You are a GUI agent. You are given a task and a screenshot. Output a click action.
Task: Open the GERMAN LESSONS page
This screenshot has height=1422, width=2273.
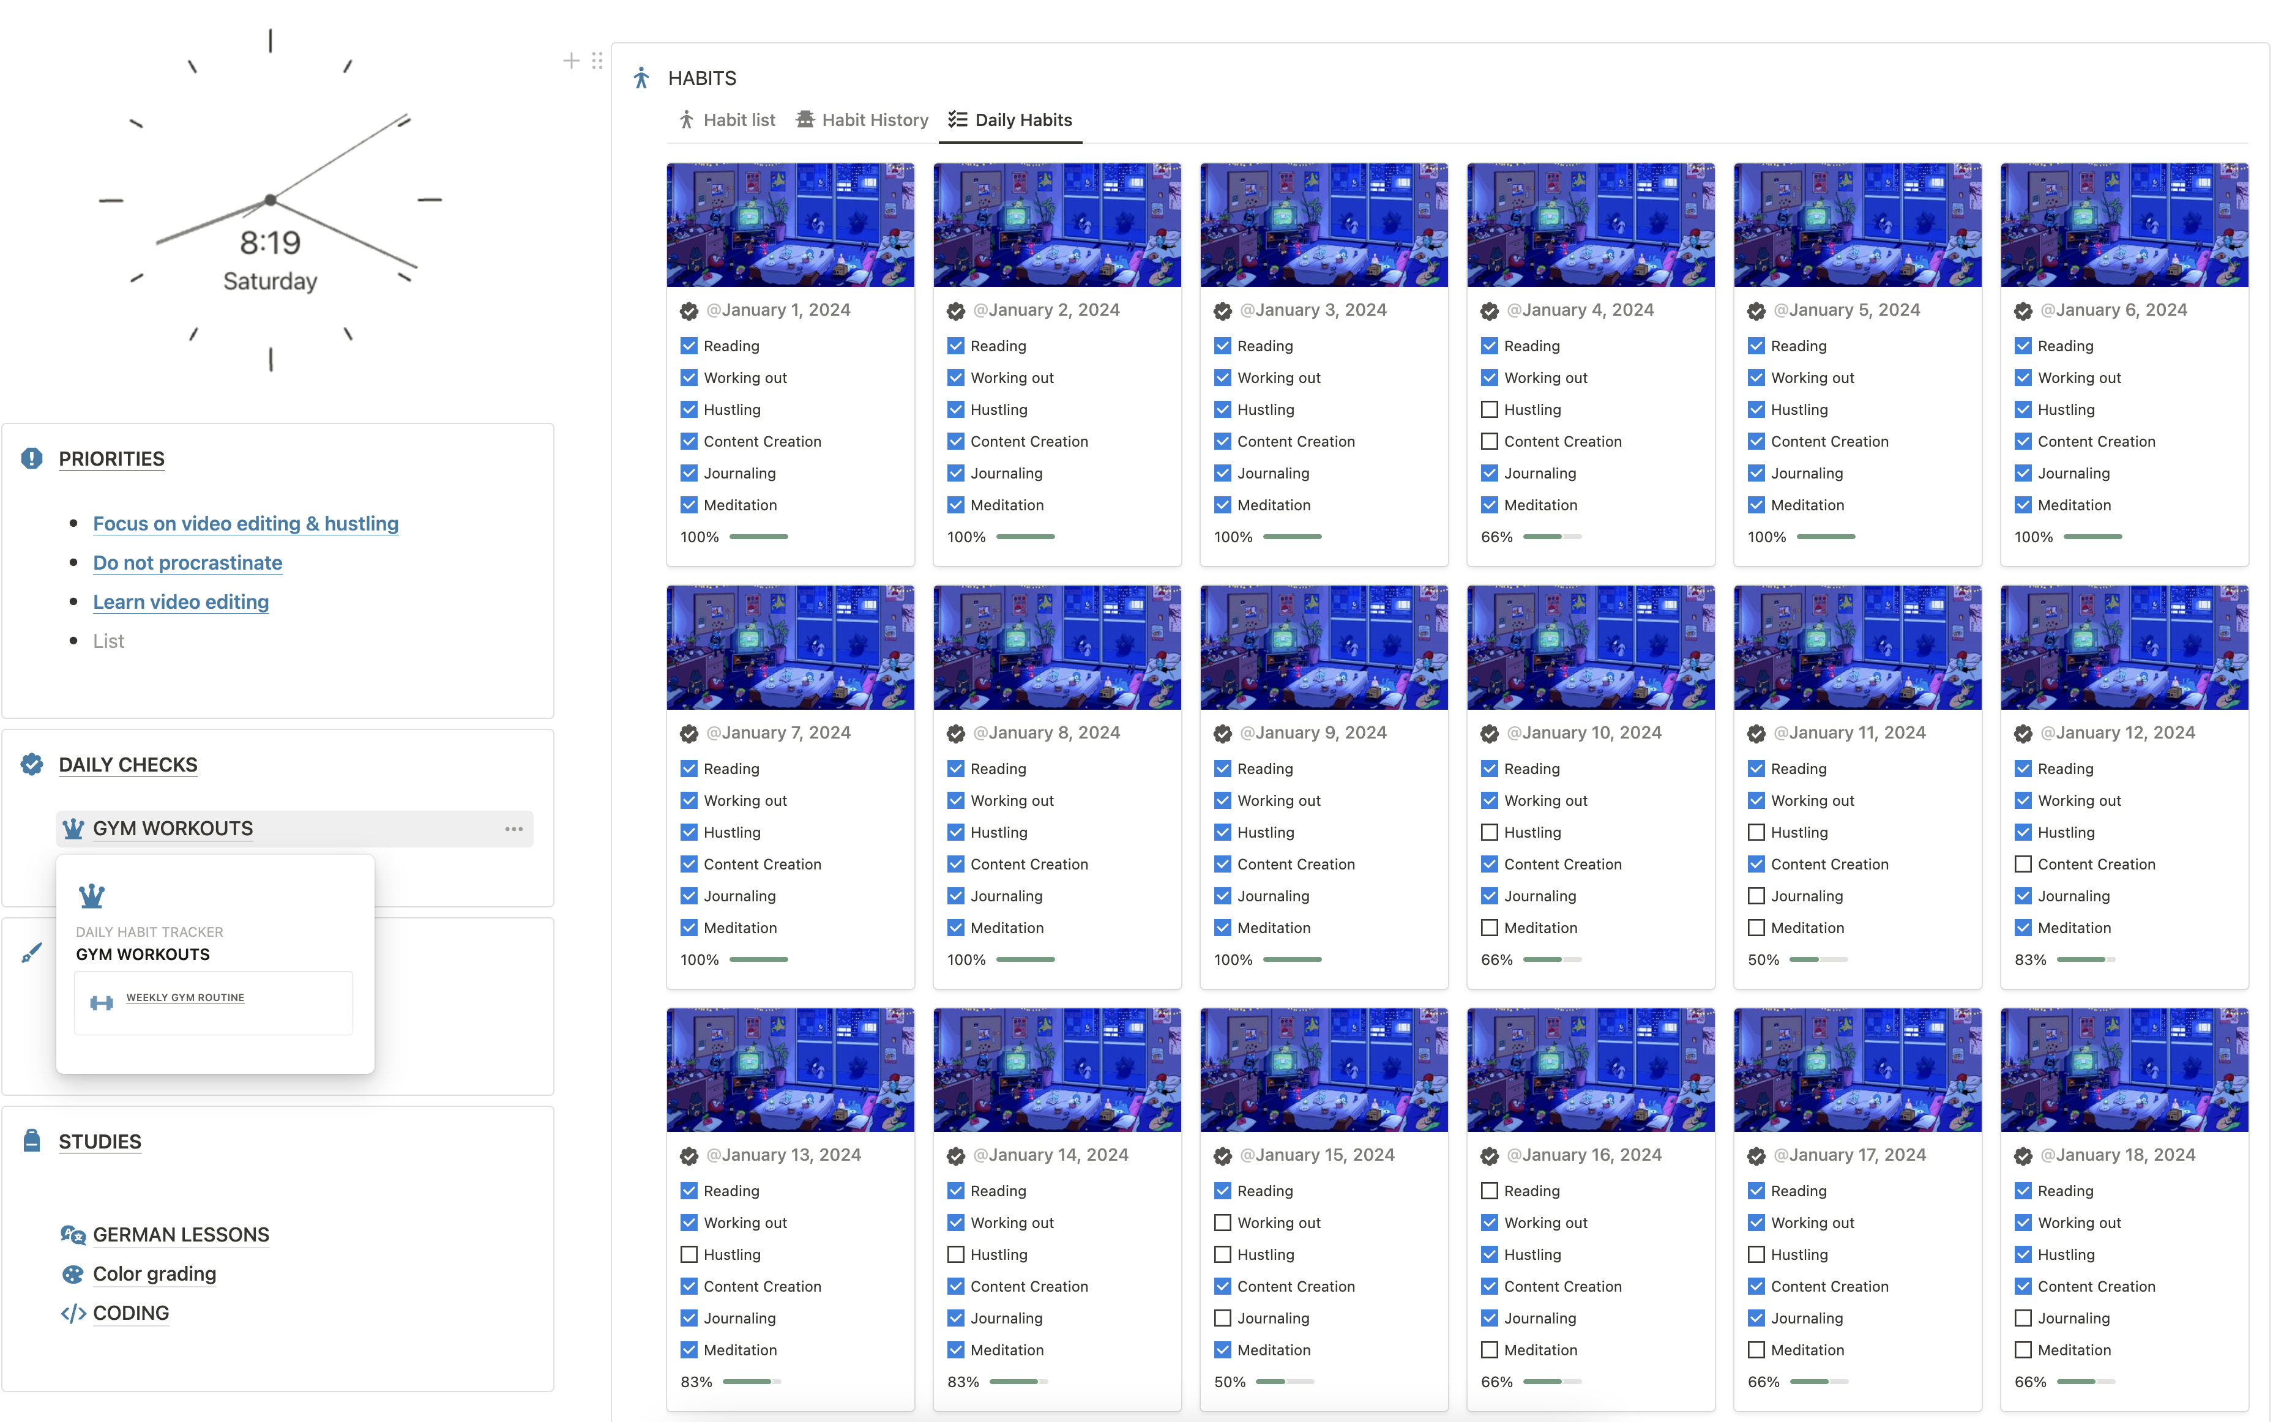[x=181, y=1235]
